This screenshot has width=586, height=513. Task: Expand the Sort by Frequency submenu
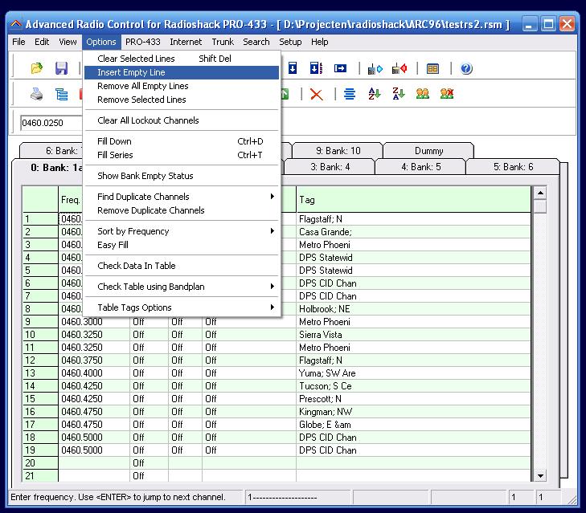coord(182,231)
